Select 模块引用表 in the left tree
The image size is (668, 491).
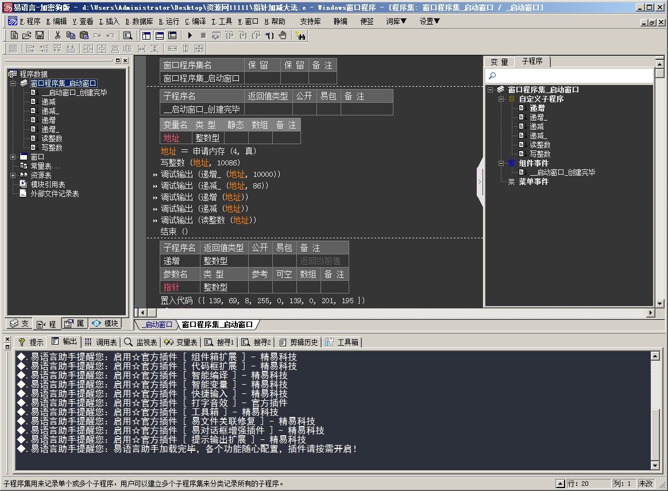click(48, 184)
